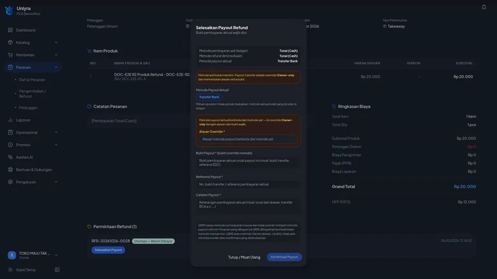Expand the Pembelian menu chevron
497x279 pixels.
pyautogui.click(x=56, y=55)
